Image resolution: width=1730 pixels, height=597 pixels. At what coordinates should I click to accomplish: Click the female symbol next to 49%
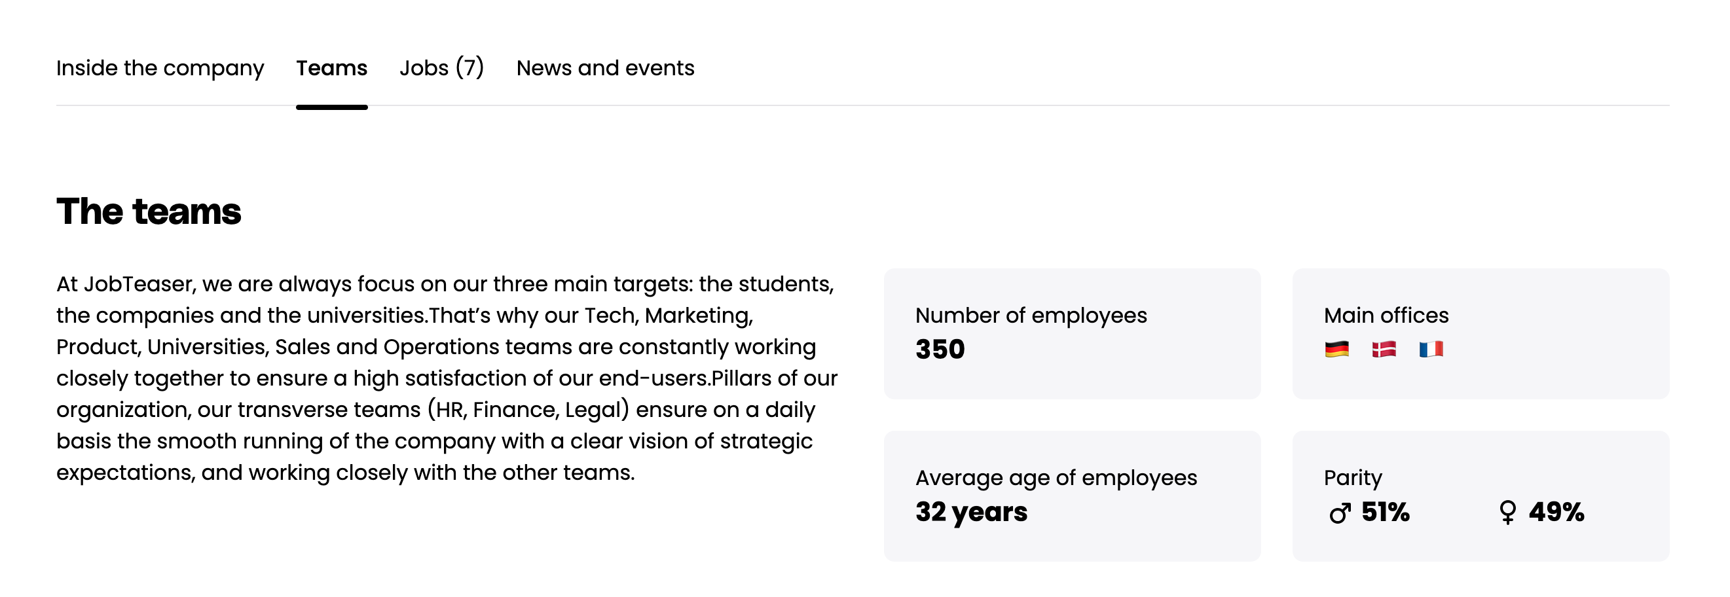tap(1507, 513)
